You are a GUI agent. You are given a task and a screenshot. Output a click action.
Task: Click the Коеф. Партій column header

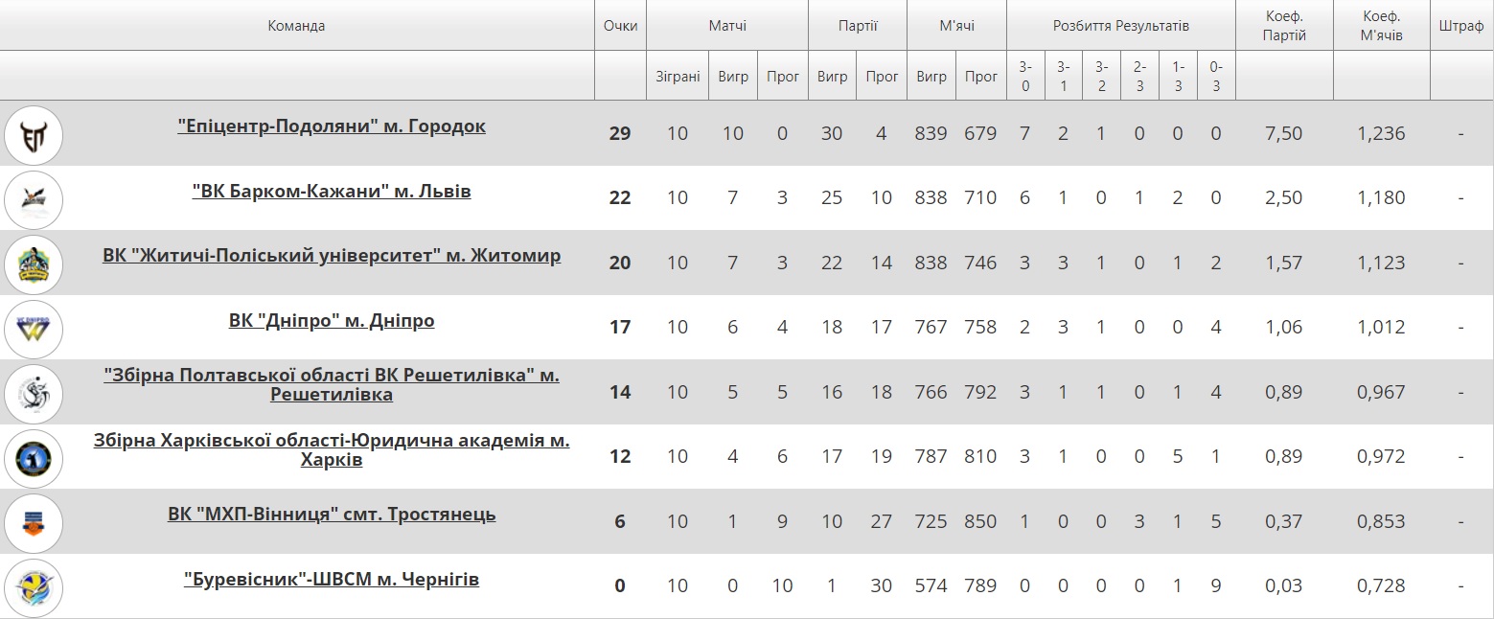[1284, 26]
